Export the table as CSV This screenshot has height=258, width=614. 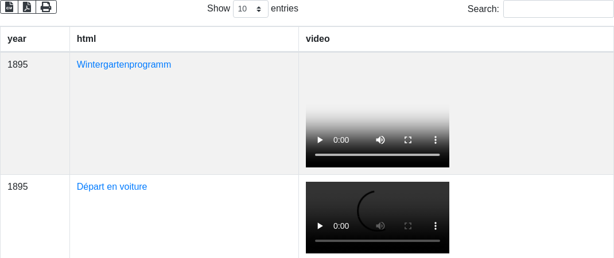tap(9, 7)
